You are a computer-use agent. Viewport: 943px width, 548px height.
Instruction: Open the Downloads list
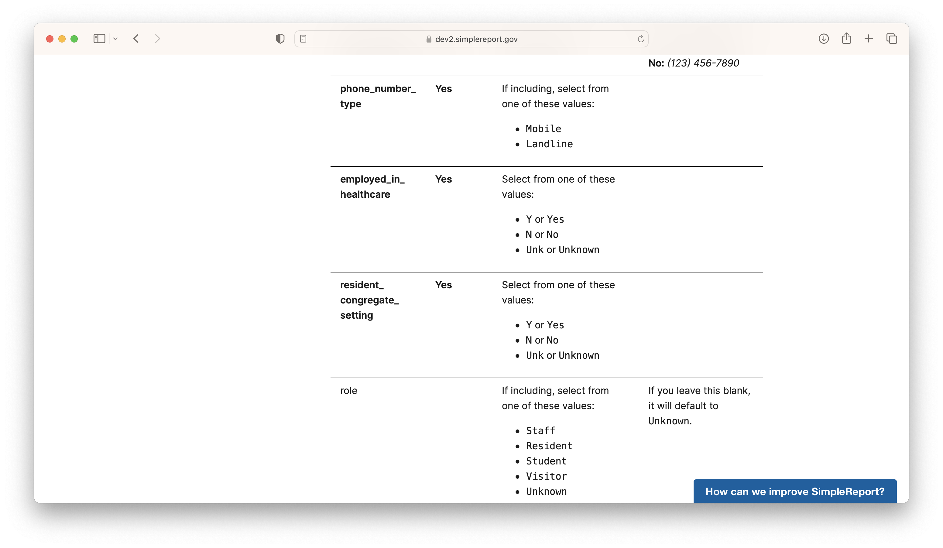point(824,39)
